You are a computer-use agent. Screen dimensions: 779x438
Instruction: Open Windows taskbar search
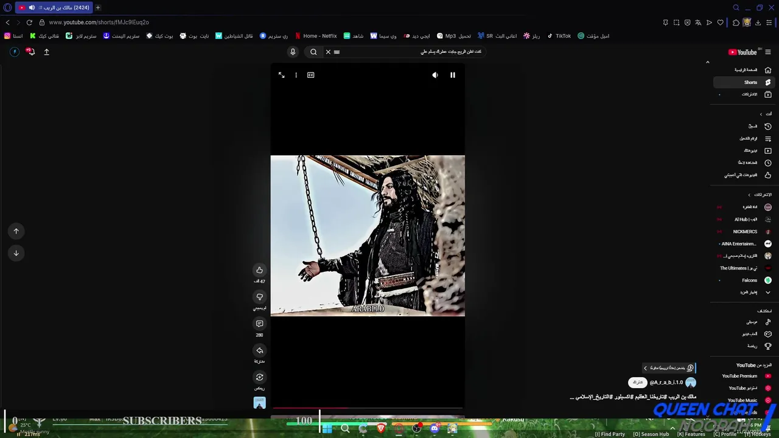click(345, 429)
